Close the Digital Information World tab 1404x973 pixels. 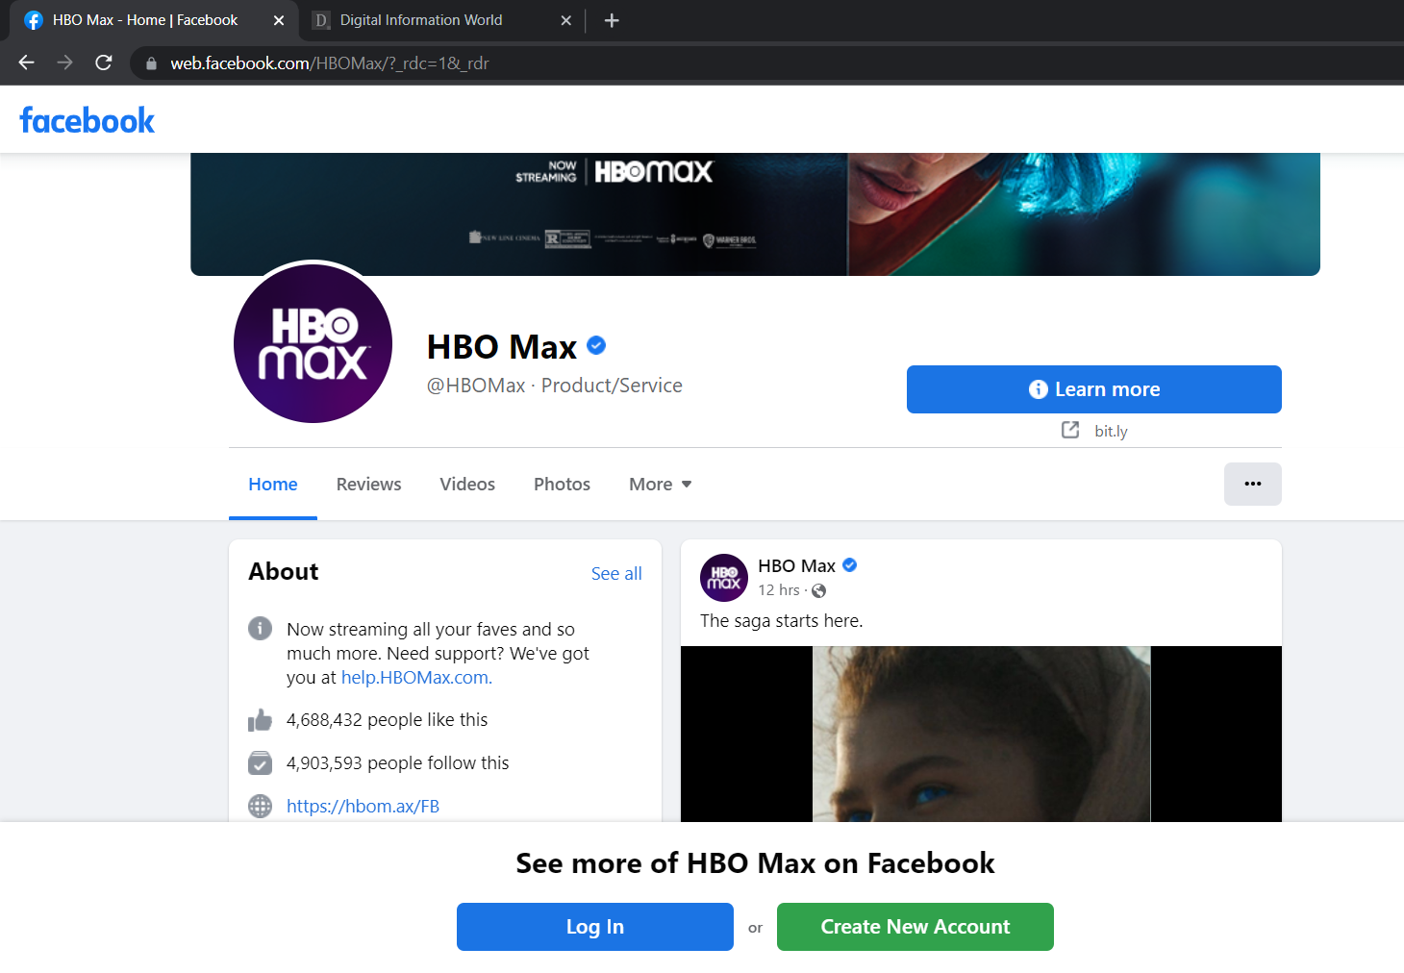click(566, 20)
